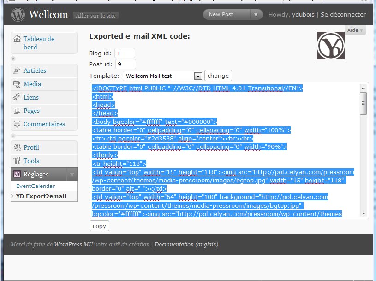Screen dimensions: 376x281
Task: Collapse the Réglages menu arrow
Action: tap(72, 174)
